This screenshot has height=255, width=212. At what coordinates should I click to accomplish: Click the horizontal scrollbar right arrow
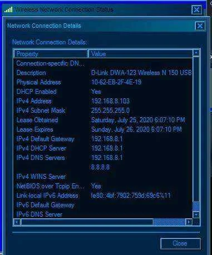point(189,222)
